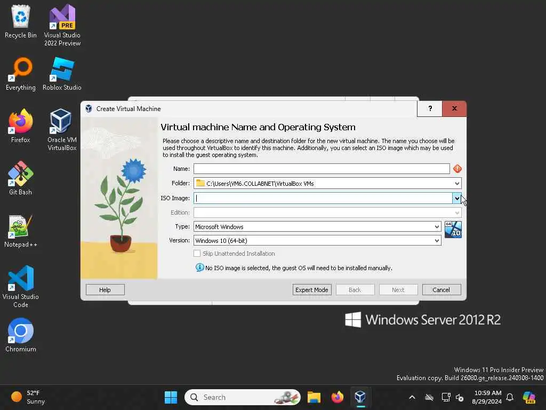Screen dimensions: 546x410
Task: Click the Help button
Action: click(105, 290)
